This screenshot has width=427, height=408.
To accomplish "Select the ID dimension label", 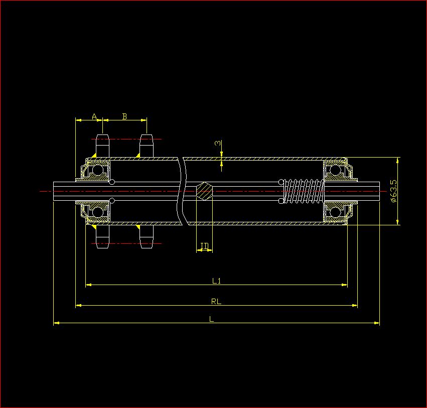I will [204, 245].
